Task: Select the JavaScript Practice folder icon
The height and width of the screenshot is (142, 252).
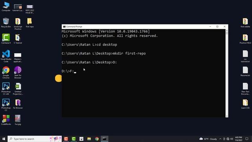Action: 18,24
